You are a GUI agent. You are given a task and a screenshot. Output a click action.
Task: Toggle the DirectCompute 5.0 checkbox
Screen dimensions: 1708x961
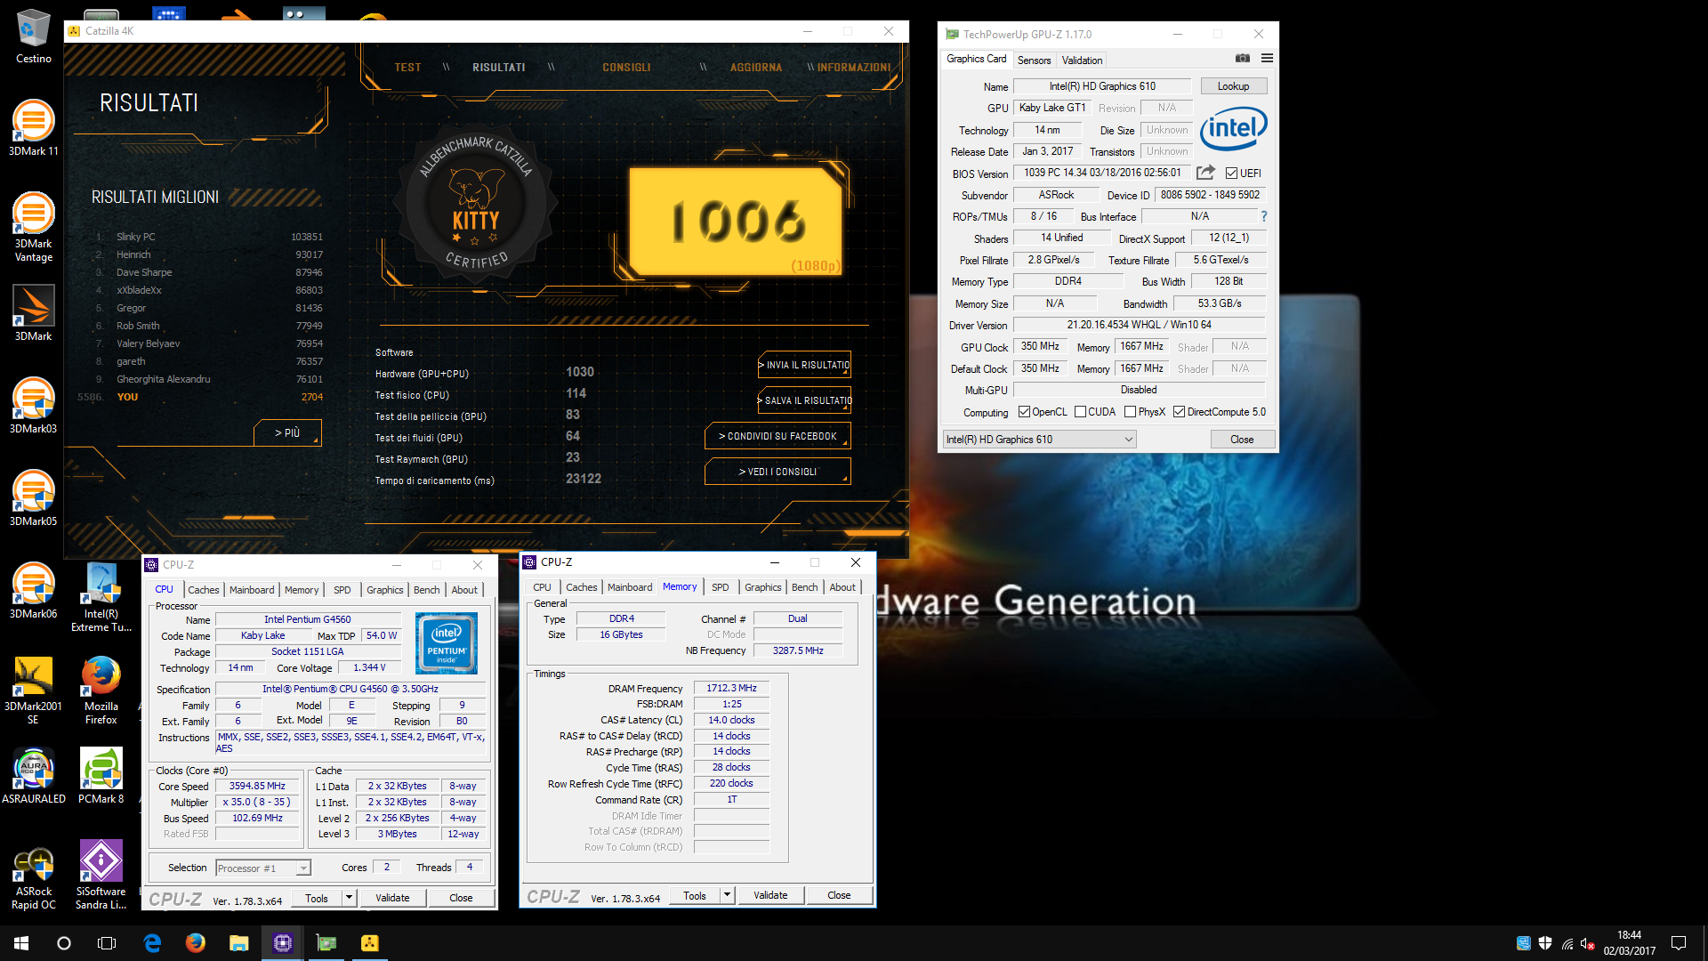1179,412
